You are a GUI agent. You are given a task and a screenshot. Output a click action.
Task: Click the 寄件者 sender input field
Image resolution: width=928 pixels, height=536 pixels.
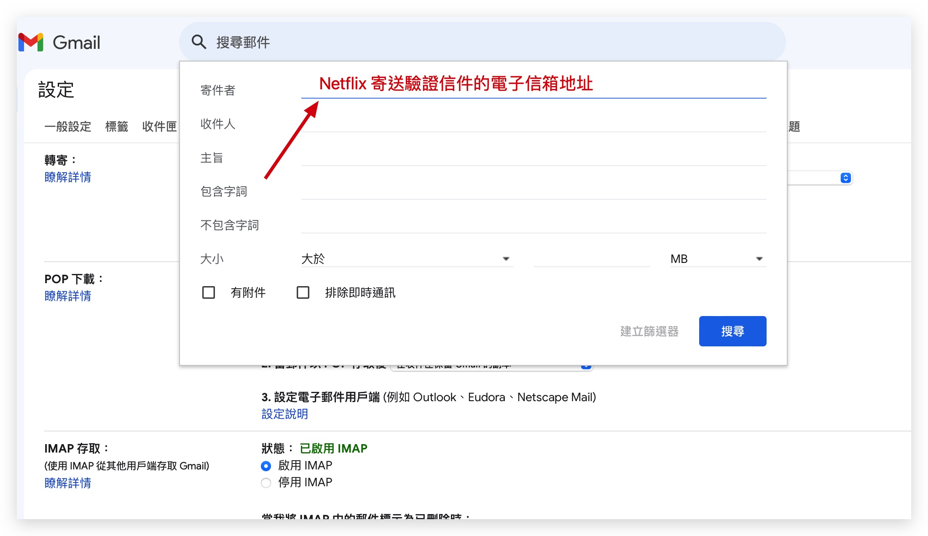[x=534, y=87]
